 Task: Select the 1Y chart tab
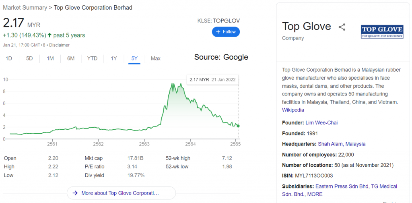click(x=113, y=58)
